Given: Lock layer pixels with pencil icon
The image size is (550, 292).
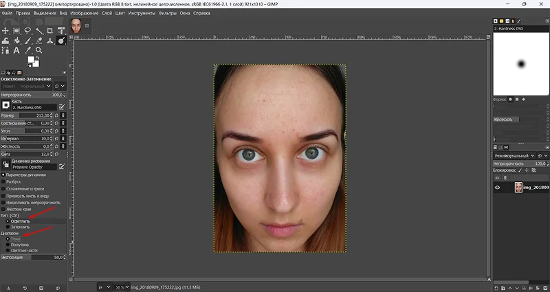Looking at the screenshot, I should pos(520,170).
